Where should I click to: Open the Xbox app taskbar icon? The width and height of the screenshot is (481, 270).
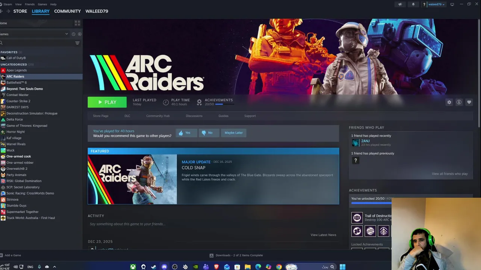(133, 267)
